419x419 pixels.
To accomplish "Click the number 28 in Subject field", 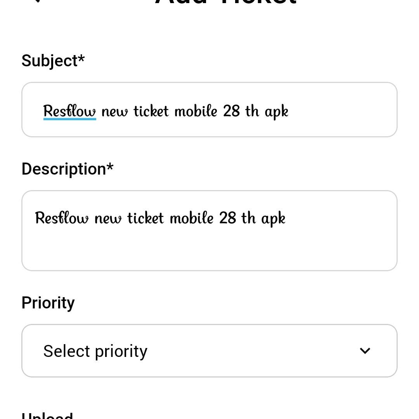I will pyautogui.click(x=231, y=111).
